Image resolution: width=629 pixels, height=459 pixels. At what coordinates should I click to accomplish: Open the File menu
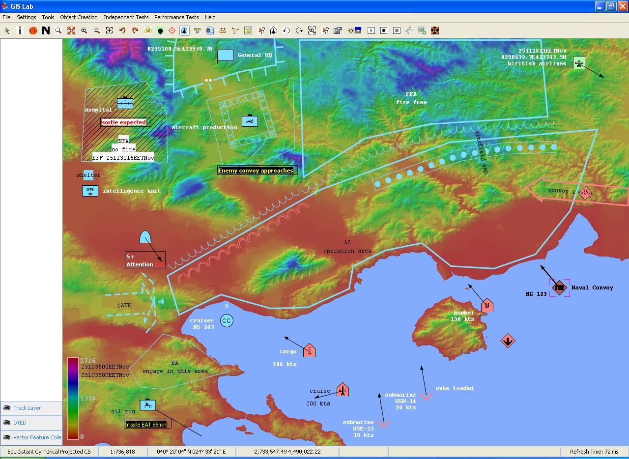pos(6,17)
